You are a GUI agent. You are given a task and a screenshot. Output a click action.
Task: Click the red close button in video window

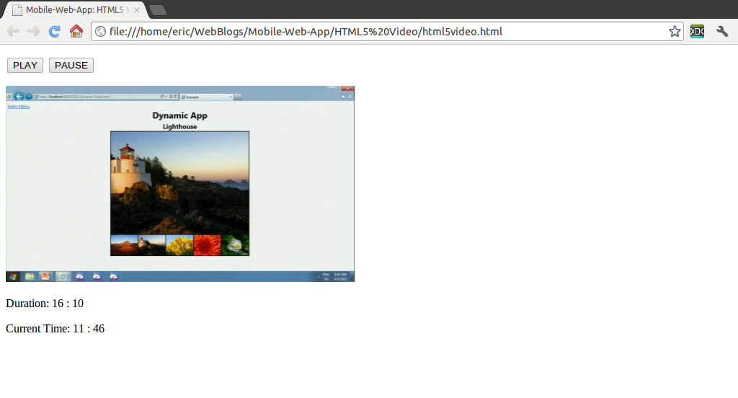(x=348, y=88)
